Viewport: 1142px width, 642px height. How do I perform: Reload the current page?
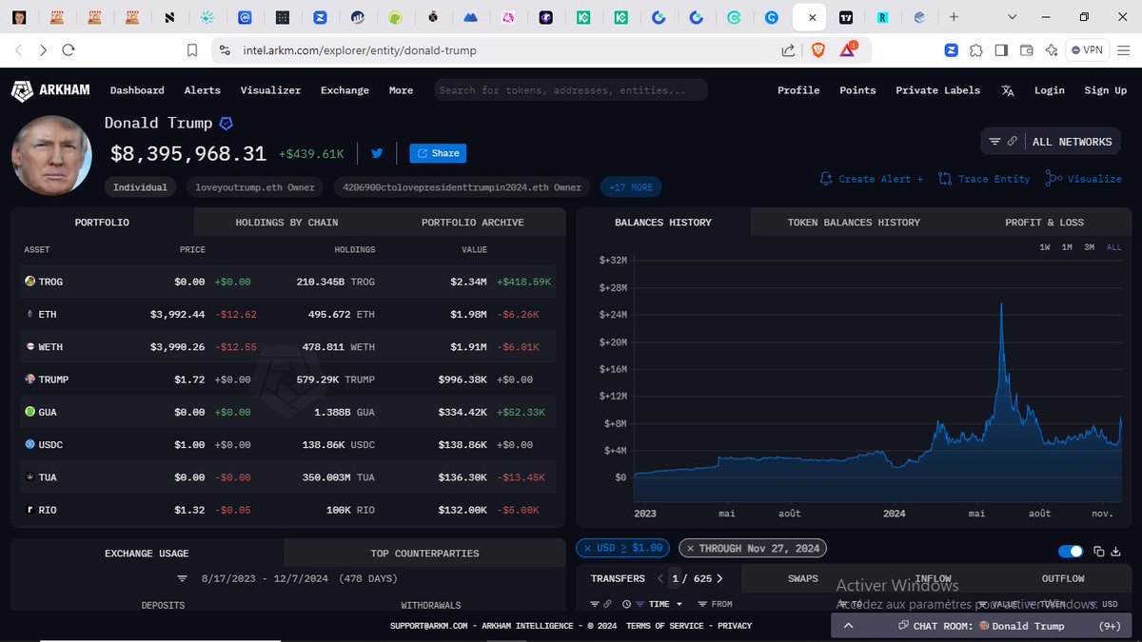[69, 49]
